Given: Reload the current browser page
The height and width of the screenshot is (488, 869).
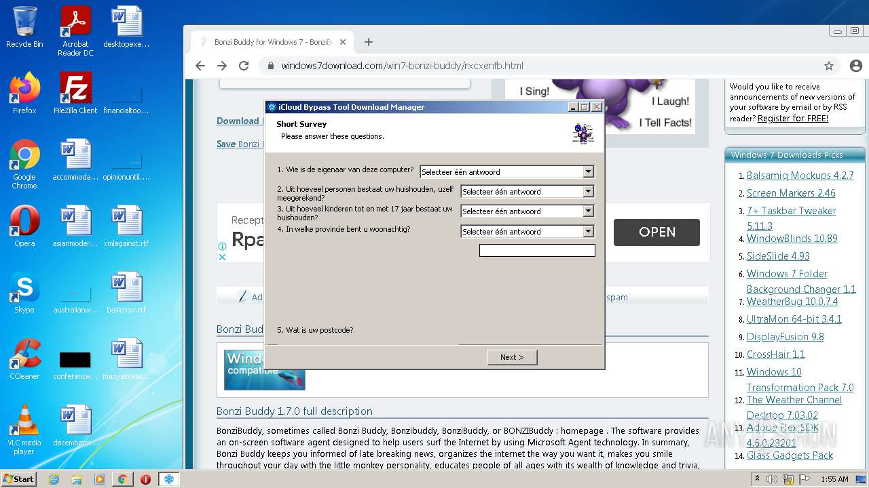Looking at the screenshot, I should 244,66.
